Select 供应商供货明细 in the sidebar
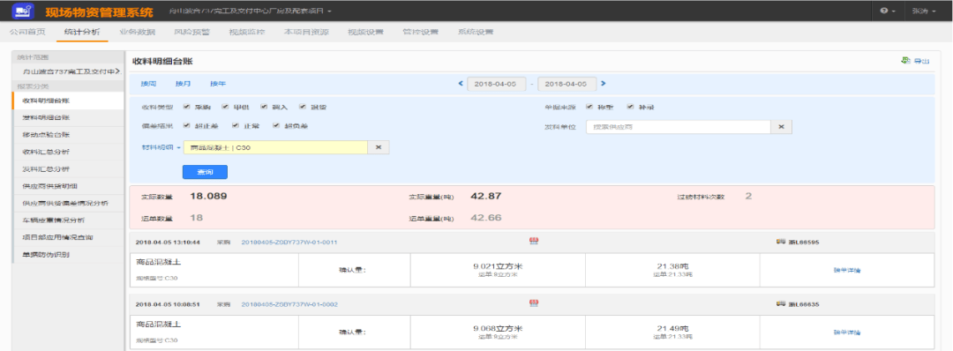The height and width of the screenshot is (351, 953). (68, 186)
